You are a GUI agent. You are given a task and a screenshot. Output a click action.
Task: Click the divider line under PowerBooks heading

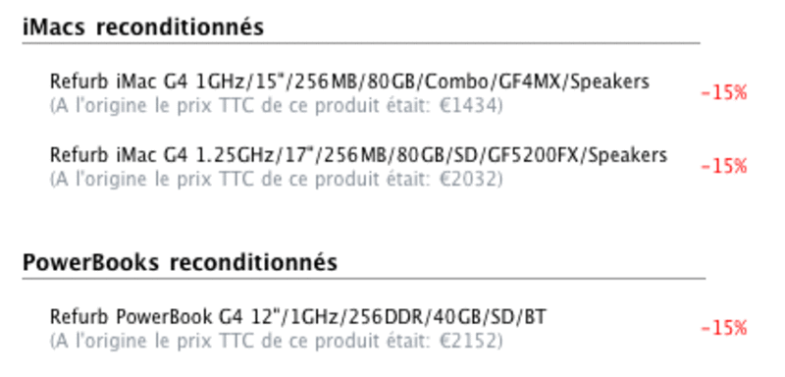point(364,279)
